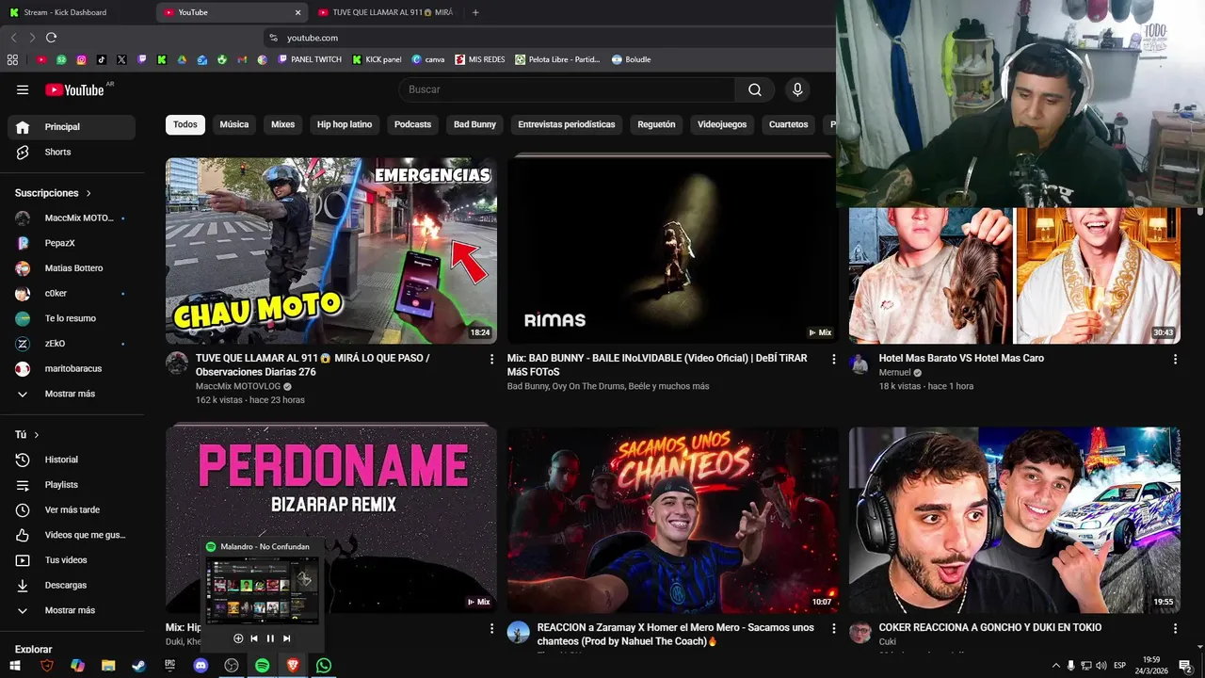This screenshot has width=1205, height=678.
Task: Open Steam from the taskbar
Action: click(x=138, y=665)
